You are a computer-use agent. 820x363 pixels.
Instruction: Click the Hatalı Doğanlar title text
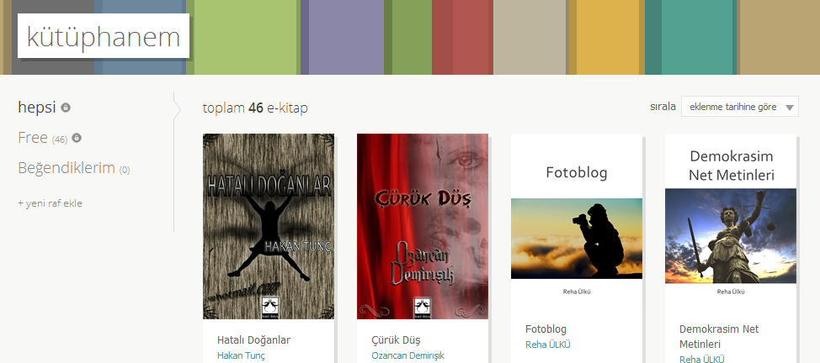253,340
